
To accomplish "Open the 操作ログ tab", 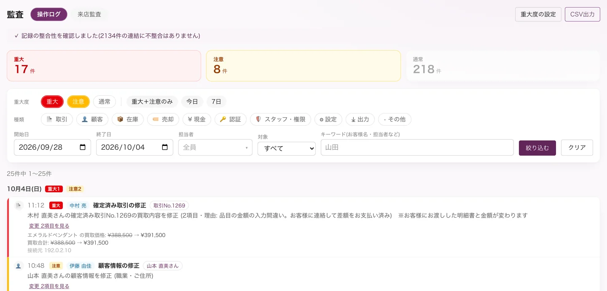I will 49,14.
